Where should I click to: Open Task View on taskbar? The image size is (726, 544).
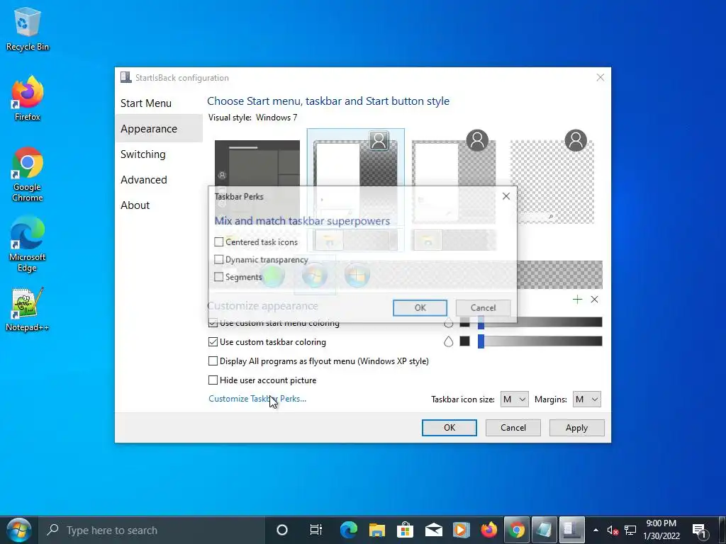315,530
